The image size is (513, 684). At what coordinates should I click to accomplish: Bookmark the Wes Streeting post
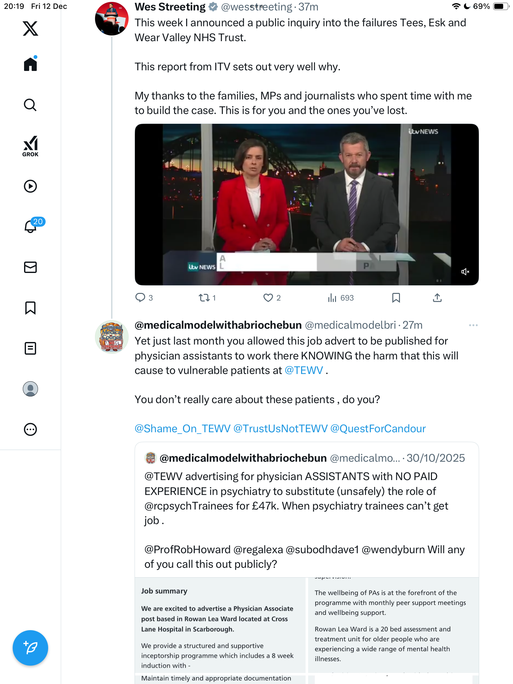point(396,298)
